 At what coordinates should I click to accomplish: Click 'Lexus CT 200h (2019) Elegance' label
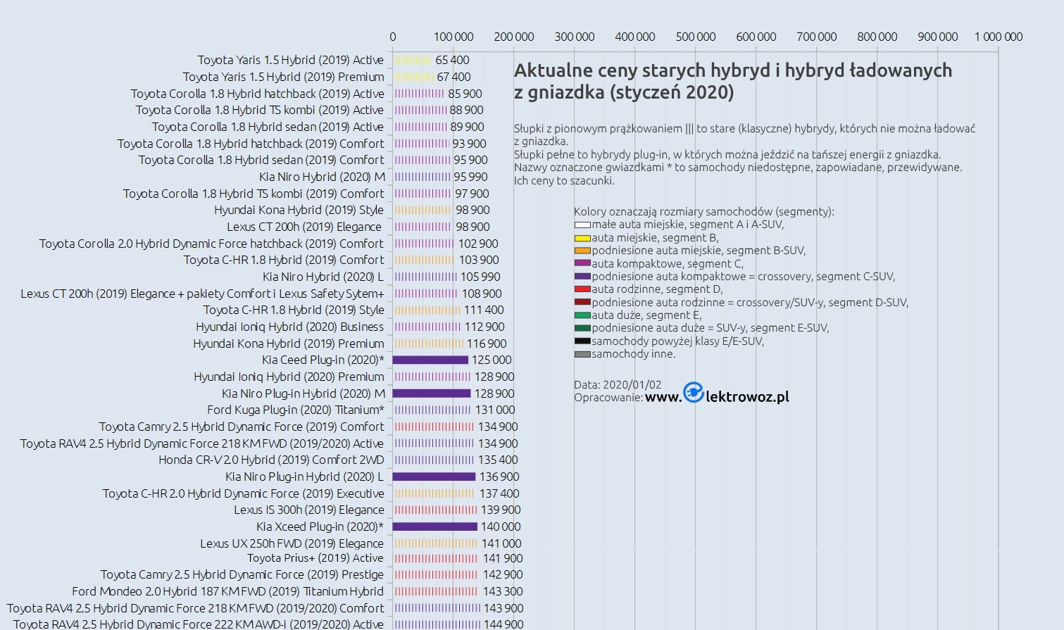click(304, 227)
